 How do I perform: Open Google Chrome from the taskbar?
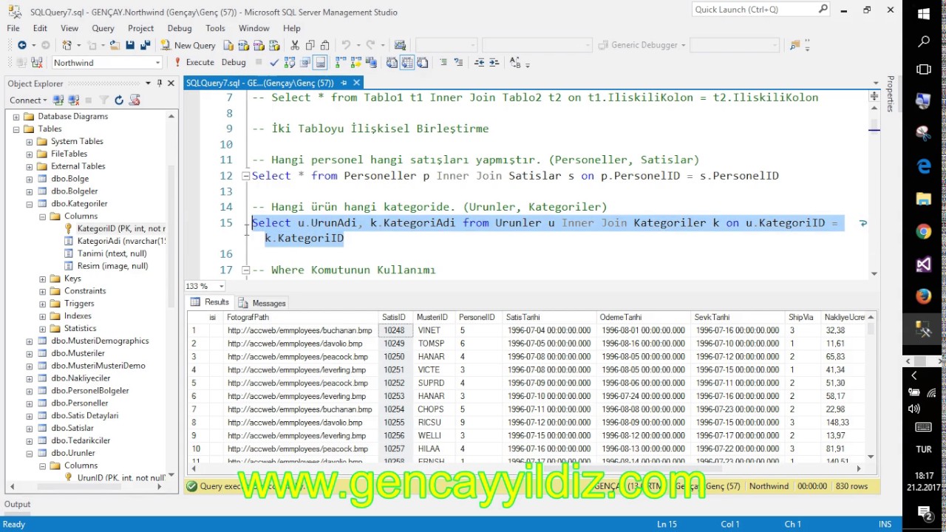coord(924,232)
